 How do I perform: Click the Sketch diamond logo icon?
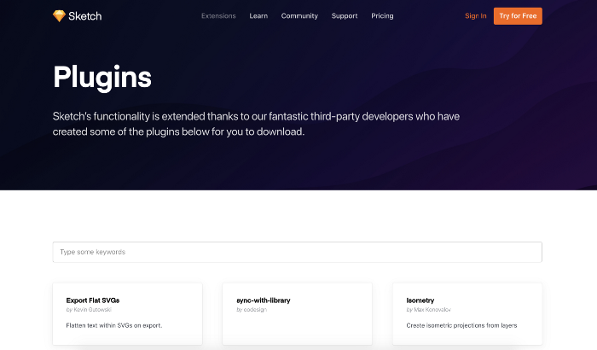point(59,15)
